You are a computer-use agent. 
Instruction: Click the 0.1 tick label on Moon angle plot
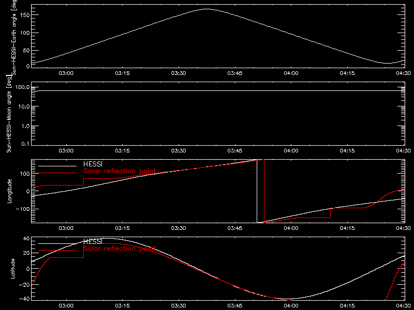click(x=25, y=144)
